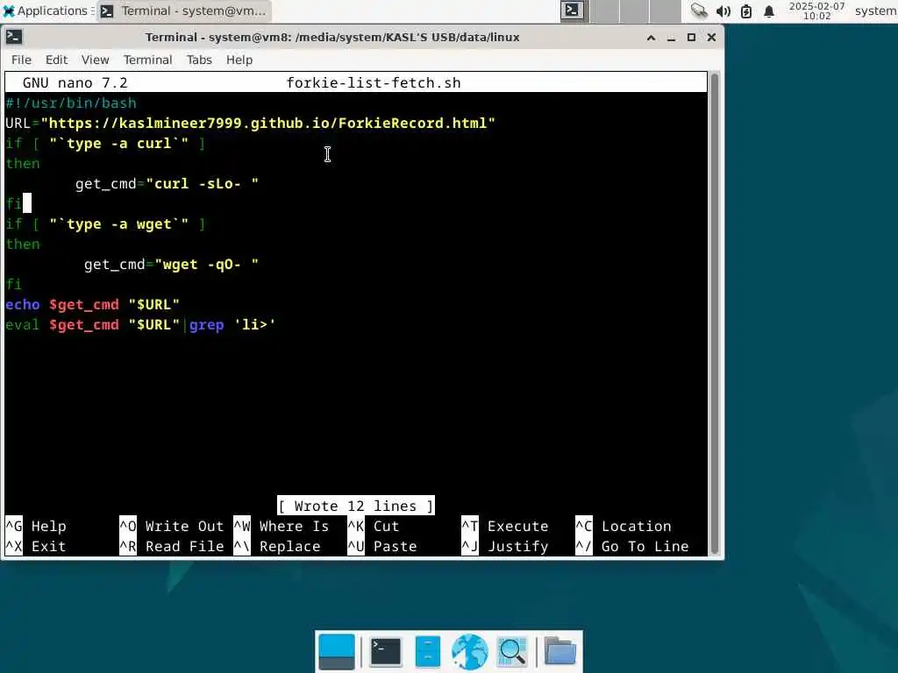Image resolution: width=898 pixels, height=673 pixels.
Task: Click the terminal workspace switcher icon
Action: point(572,11)
